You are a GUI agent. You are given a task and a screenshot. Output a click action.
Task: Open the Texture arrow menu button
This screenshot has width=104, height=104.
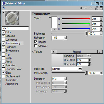(54, 52)
